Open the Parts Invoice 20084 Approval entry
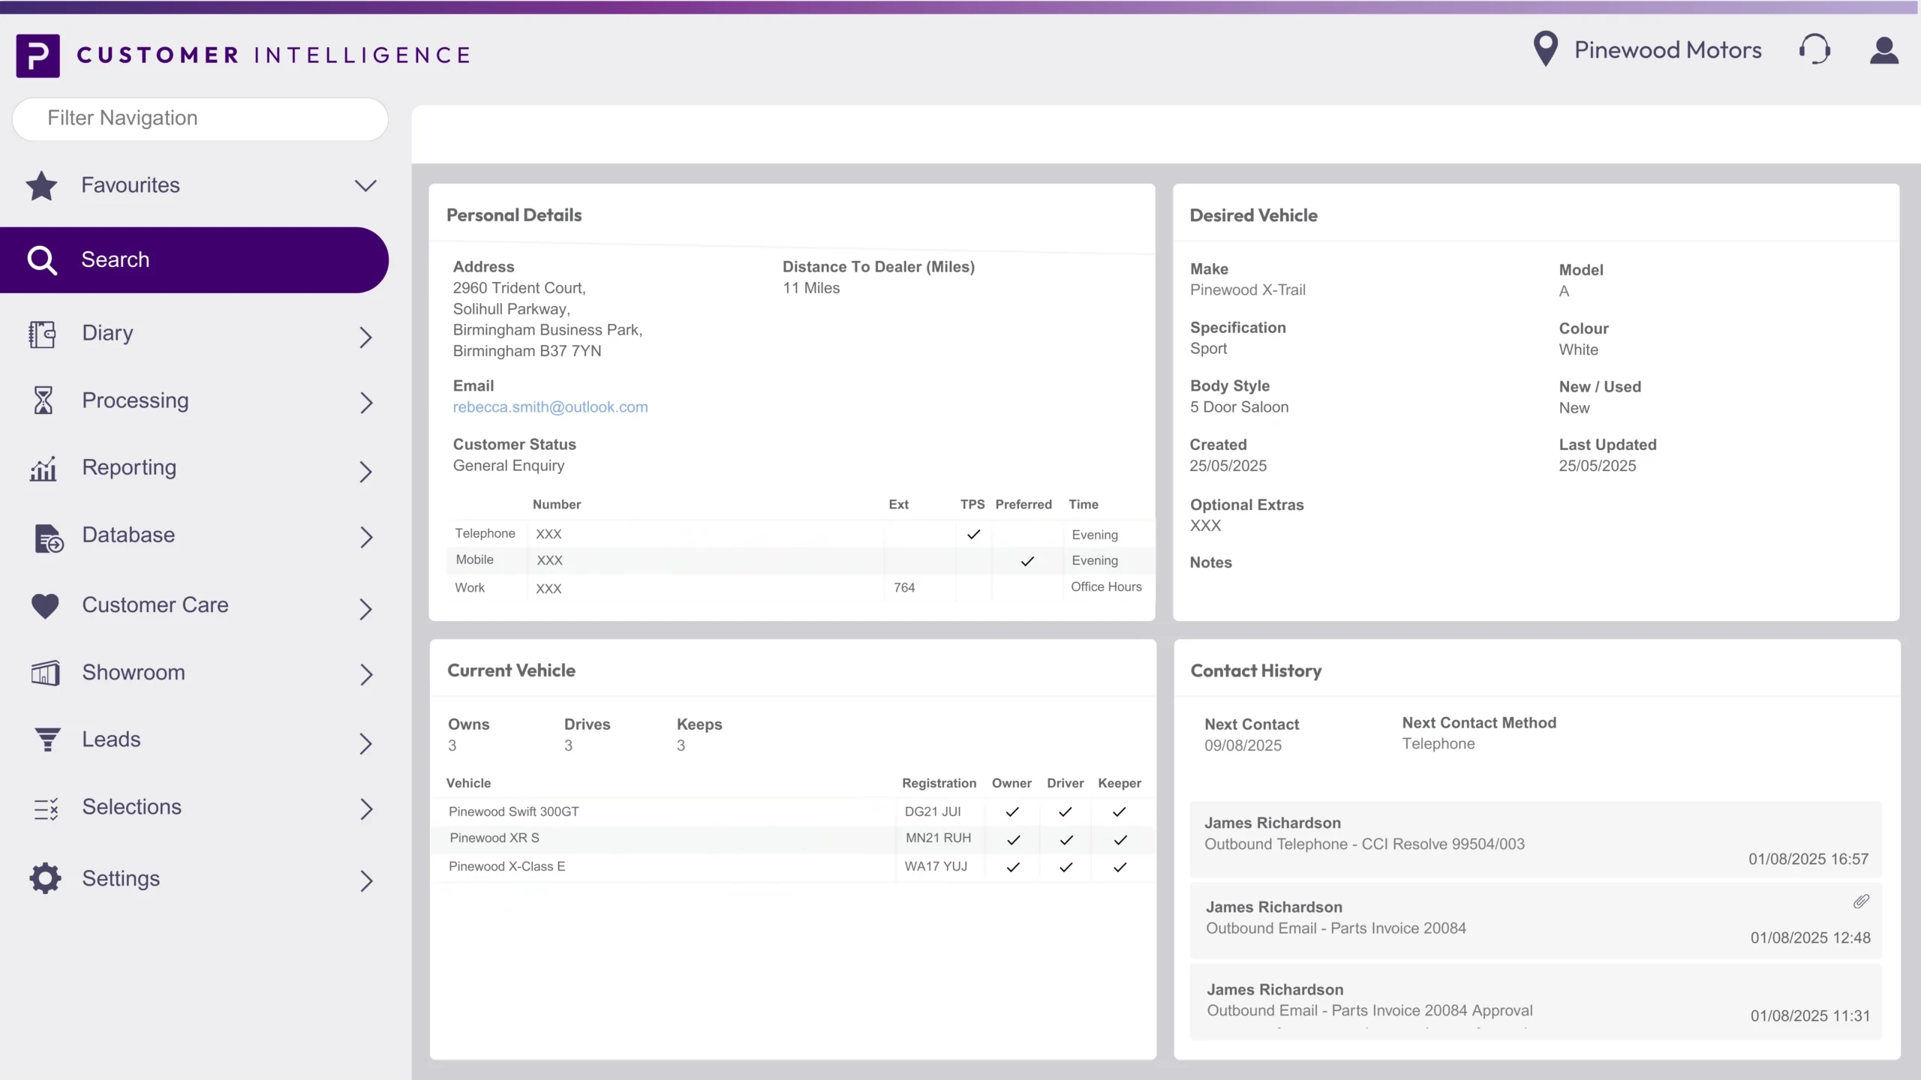This screenshot has width=1921, height=1080. point(1535,1002)
